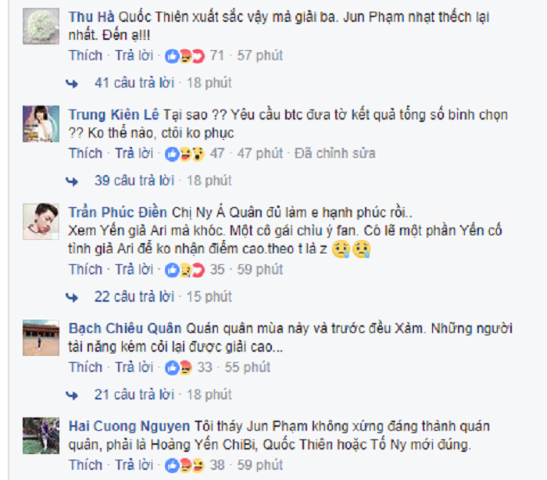Screen dimensions: 547x480
Task: Click reaction icons on Hai Cuong Nguyen's comment
Action: pyautogui.click(x=185, y=465)
